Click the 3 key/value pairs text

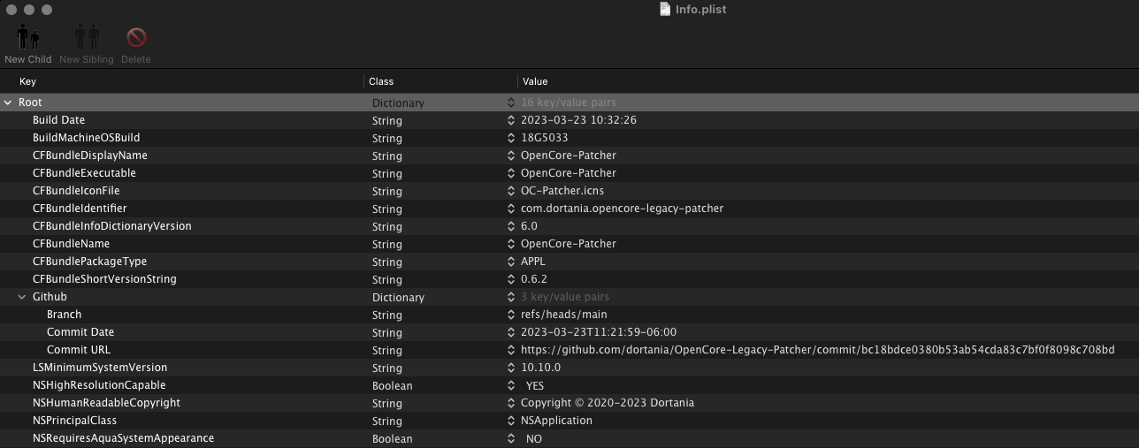[x=564, y=297]
